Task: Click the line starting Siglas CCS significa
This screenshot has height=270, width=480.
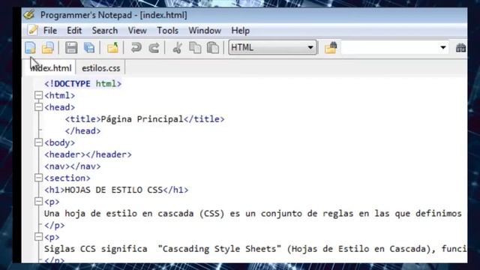Action: pyautogui.click(x=255, y=249)
